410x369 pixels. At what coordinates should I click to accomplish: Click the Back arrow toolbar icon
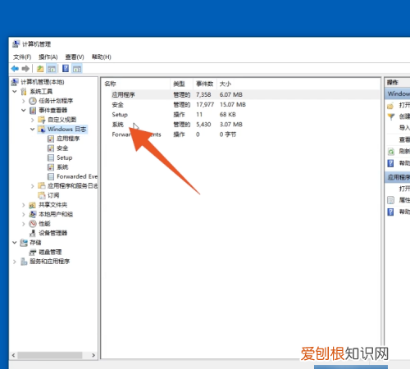click(15, 69)
